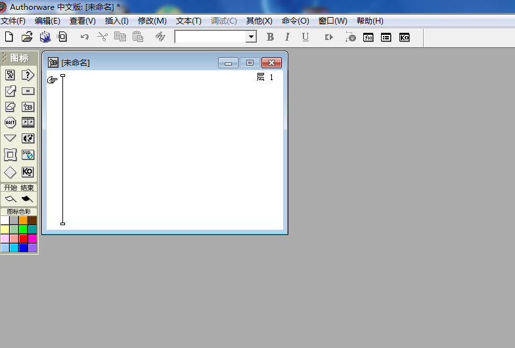Select the Map icon in the palette
515x348 pixels.
coord(28,106)
